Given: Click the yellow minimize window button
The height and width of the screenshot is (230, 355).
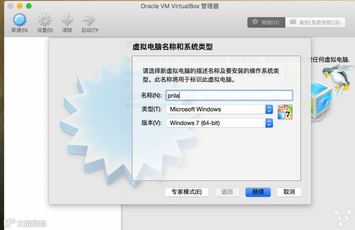Looking at the screenshot, I should pyautogui.click(x=20, y=6).
